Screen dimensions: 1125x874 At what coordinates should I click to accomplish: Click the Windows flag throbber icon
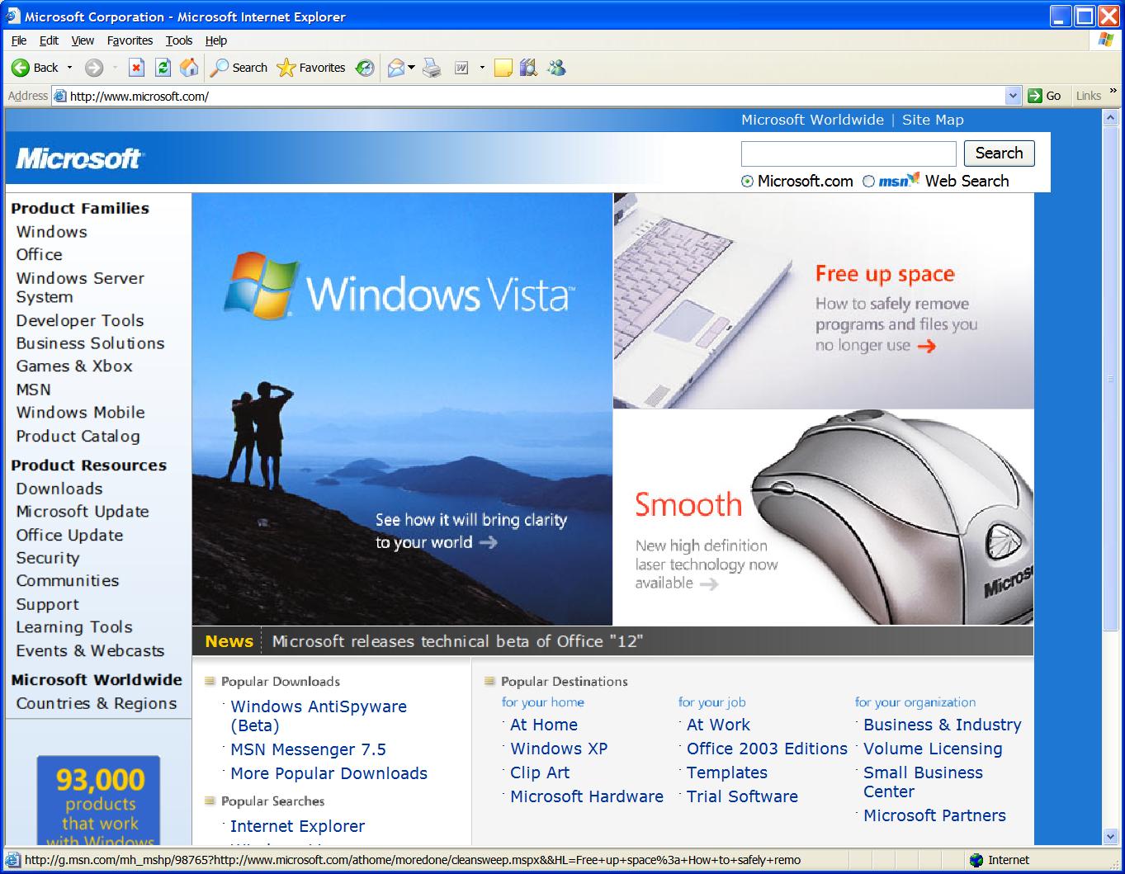click(x=1106, y=40)
